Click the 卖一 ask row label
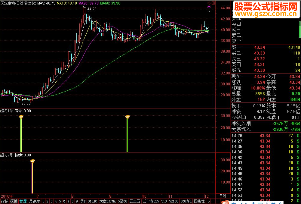 tap(236, 41)
